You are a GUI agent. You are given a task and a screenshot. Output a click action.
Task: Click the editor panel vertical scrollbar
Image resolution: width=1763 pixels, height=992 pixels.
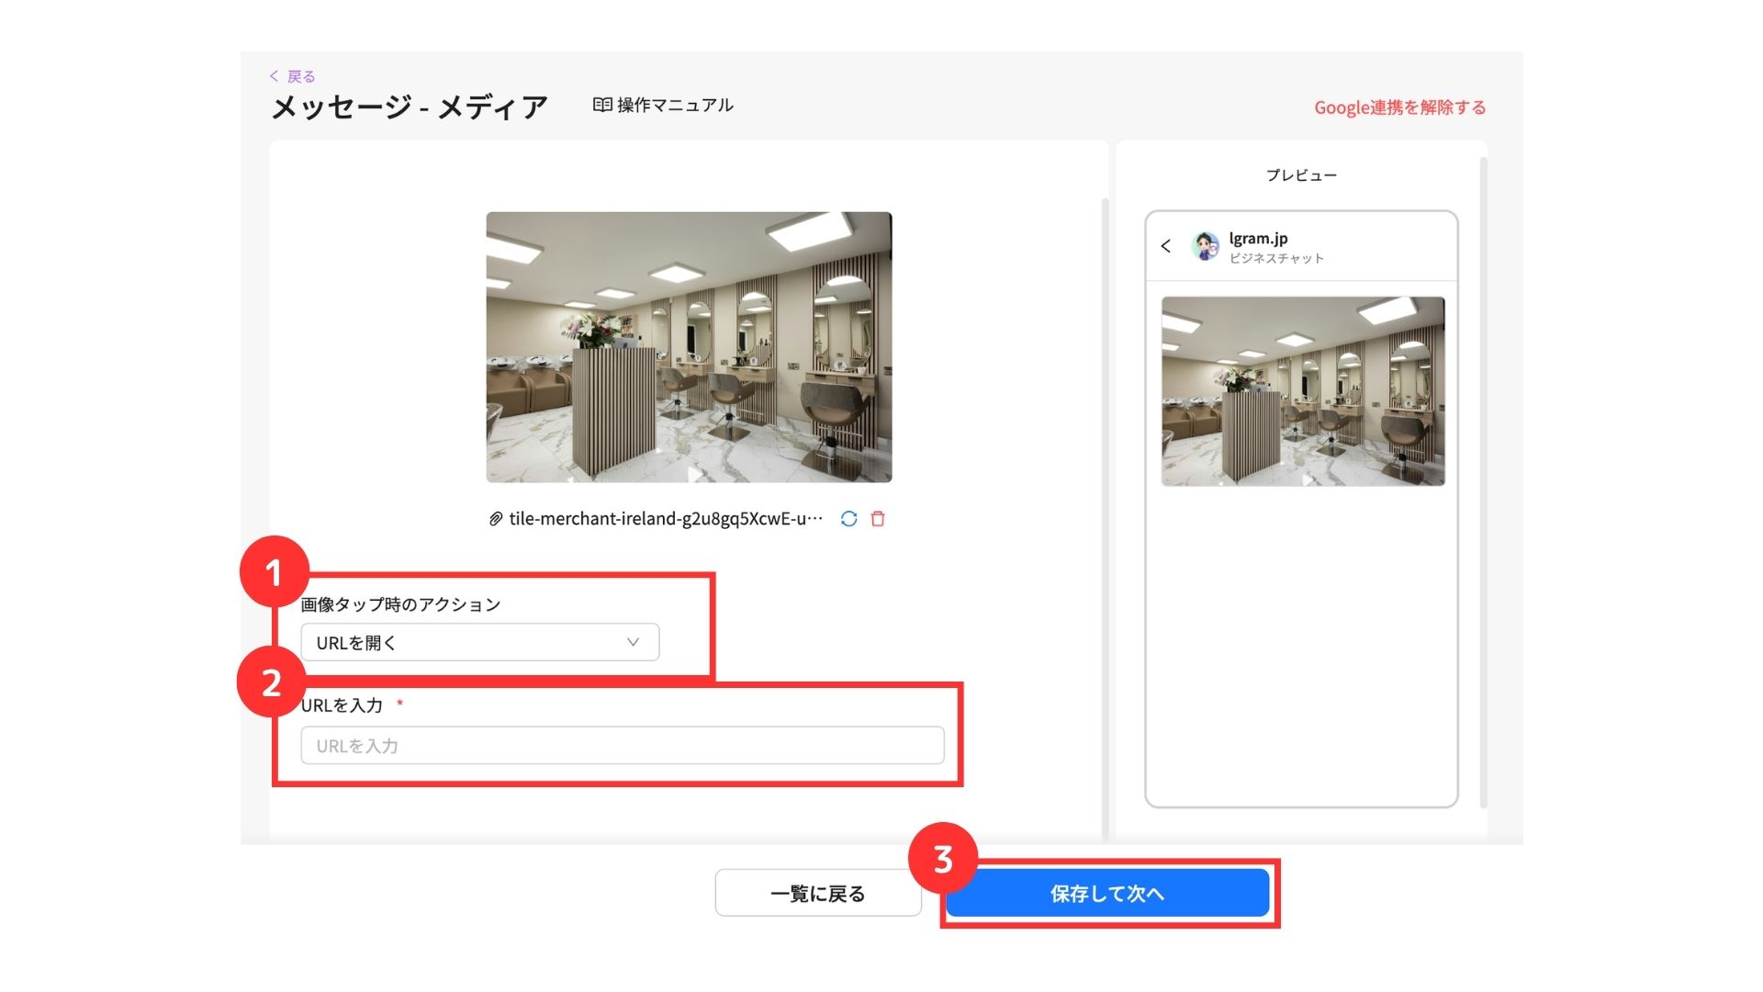click(1105, 514)
